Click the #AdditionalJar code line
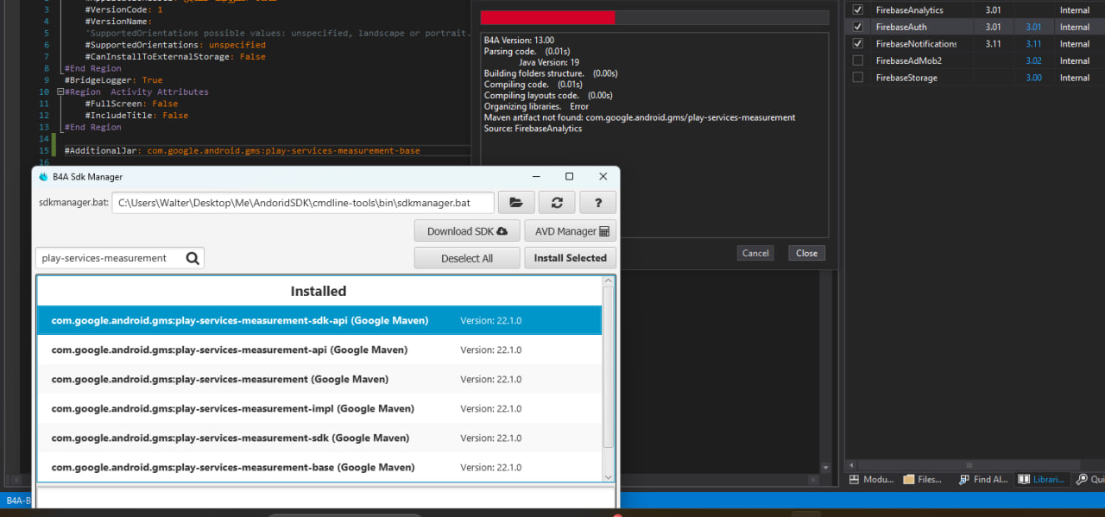The height and width of the screenshot is (517, 1105). [x=243, y=150]
